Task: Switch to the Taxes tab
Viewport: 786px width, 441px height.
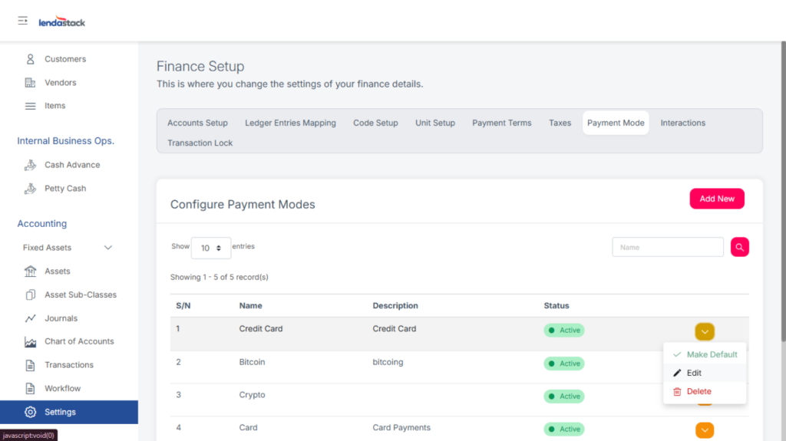Action: pos(560,123)
